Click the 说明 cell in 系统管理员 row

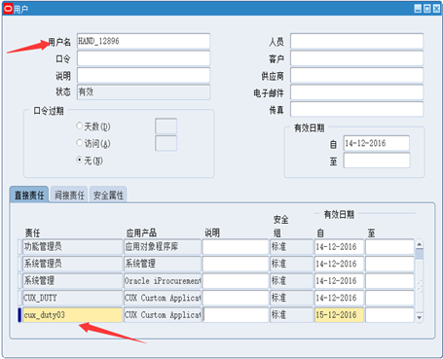point(236,264)
